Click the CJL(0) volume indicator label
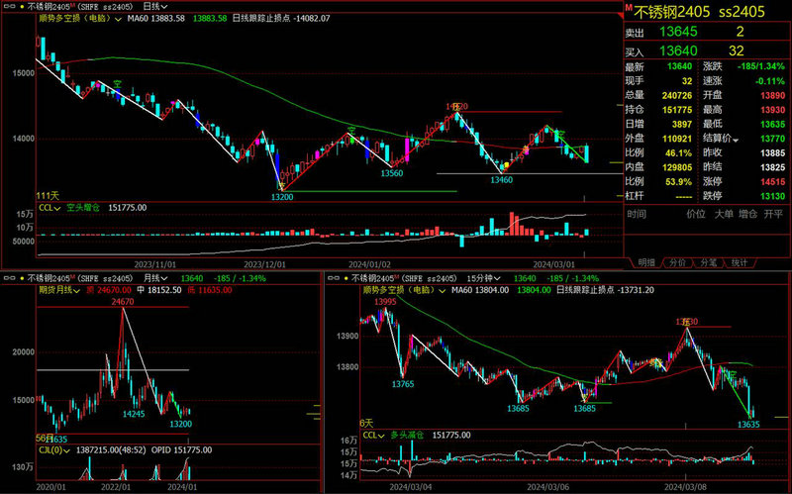 pyautogui.click(x=51, y=449)
